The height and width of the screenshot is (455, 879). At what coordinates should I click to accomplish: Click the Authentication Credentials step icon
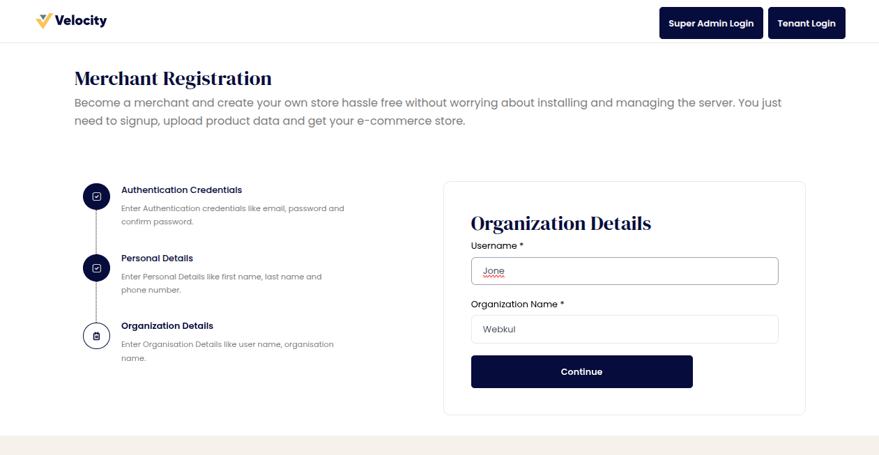pyautogui.click(x=96, y=196)
